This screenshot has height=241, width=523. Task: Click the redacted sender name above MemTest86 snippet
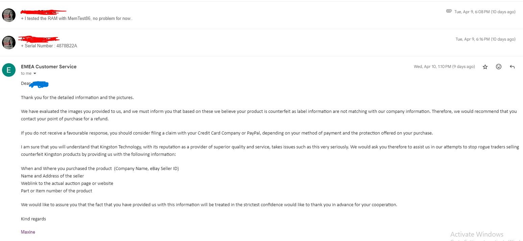43,12
